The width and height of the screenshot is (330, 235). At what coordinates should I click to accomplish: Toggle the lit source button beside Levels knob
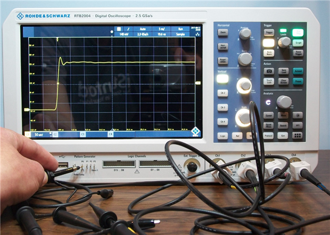[x=269, y=43]
